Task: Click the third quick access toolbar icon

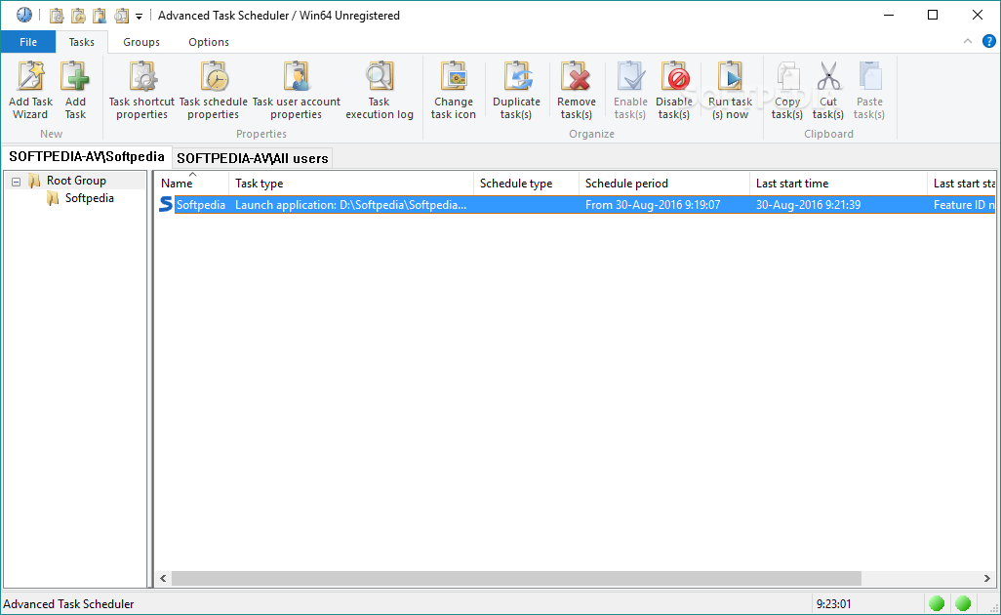Action: [x=100, y=16]
